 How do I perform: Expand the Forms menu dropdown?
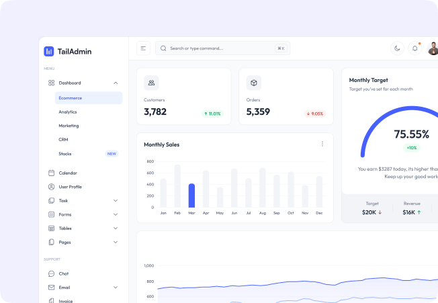click(116, 215)
